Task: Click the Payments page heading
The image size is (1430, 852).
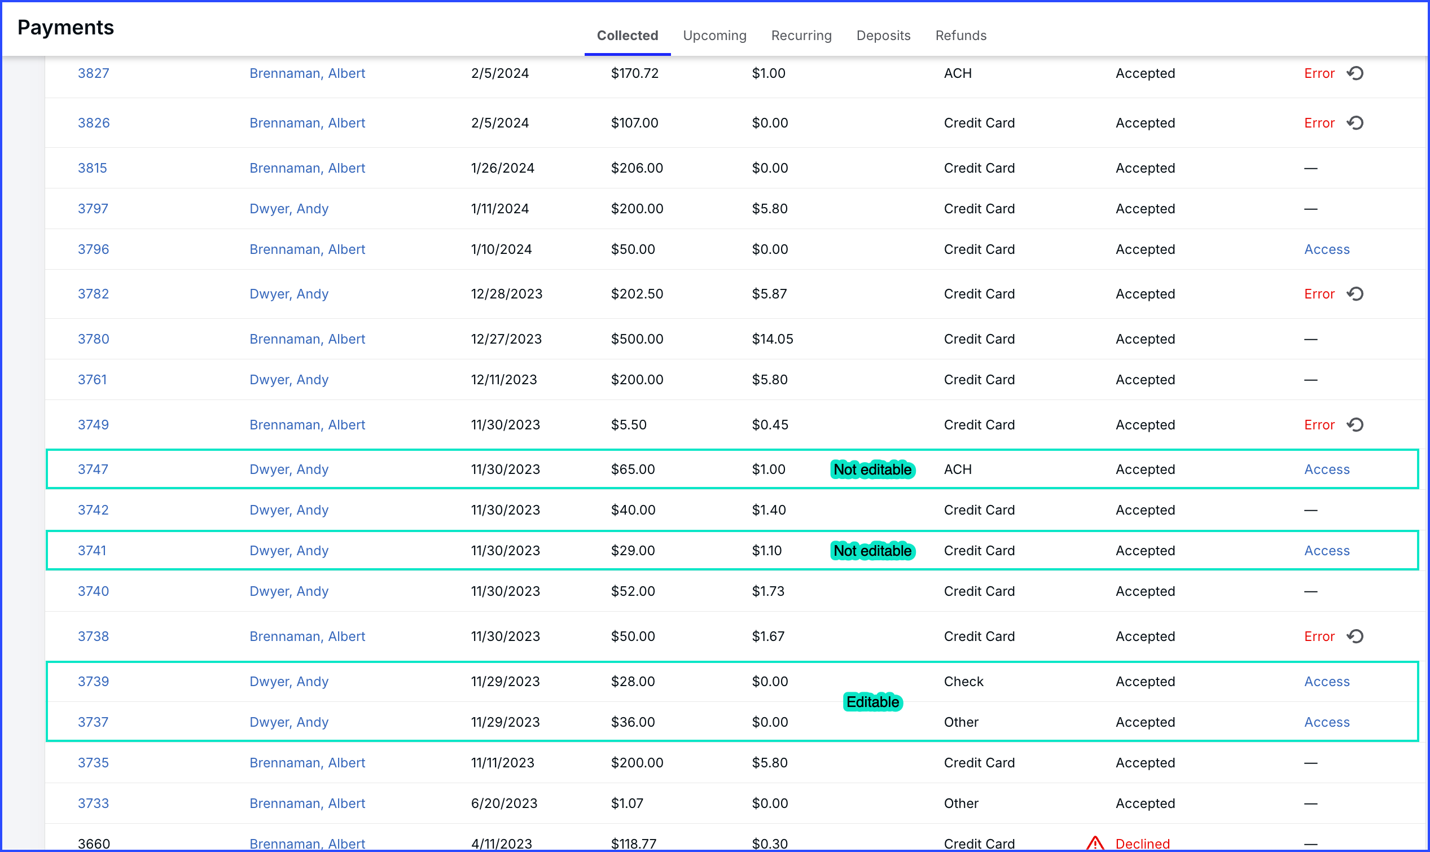Action: click(x=66, y=28)
